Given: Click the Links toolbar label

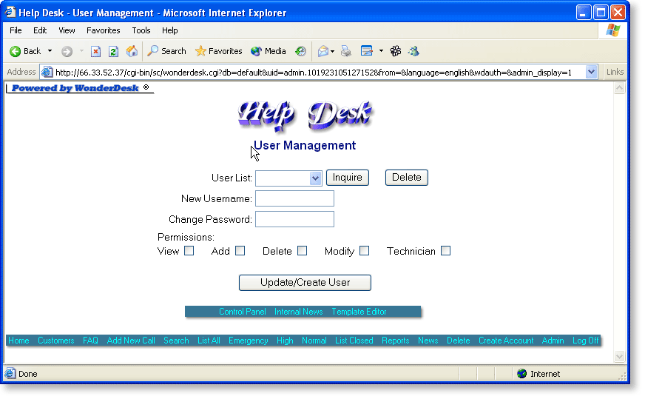Looking at the screenshot, I should click(615, 72).
